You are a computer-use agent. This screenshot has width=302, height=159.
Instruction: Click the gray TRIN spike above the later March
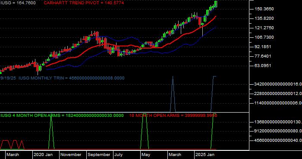(173, 94)
